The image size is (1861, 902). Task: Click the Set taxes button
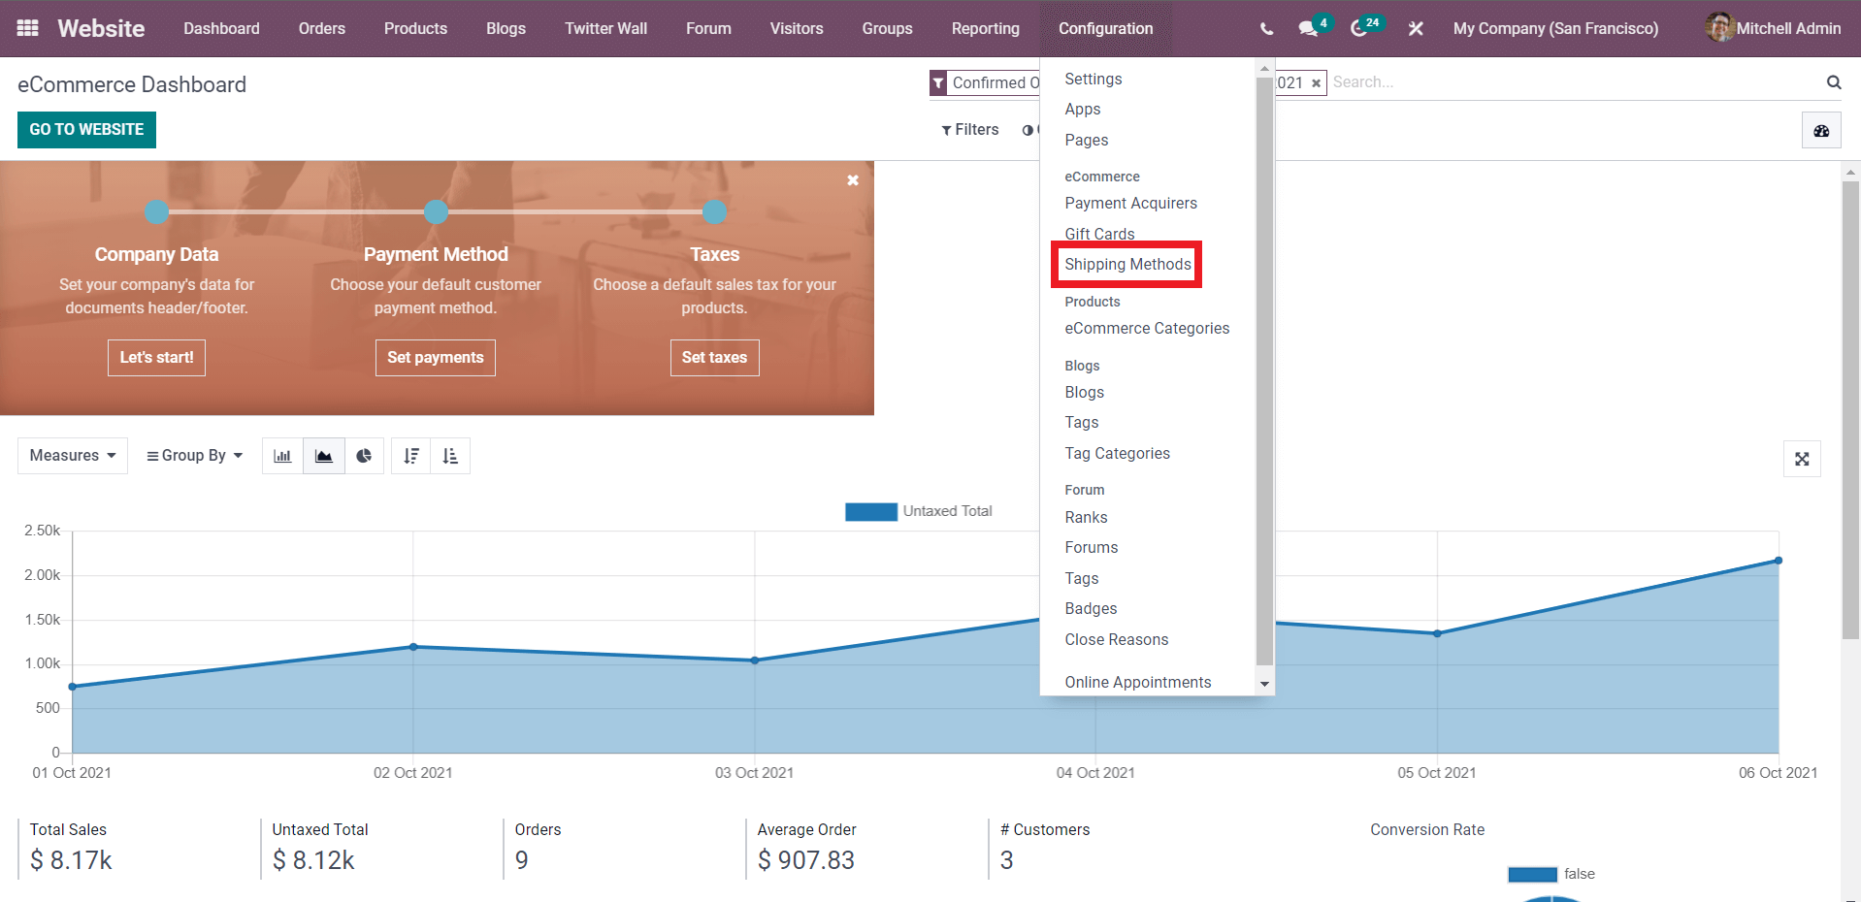(x=714, y=357)
